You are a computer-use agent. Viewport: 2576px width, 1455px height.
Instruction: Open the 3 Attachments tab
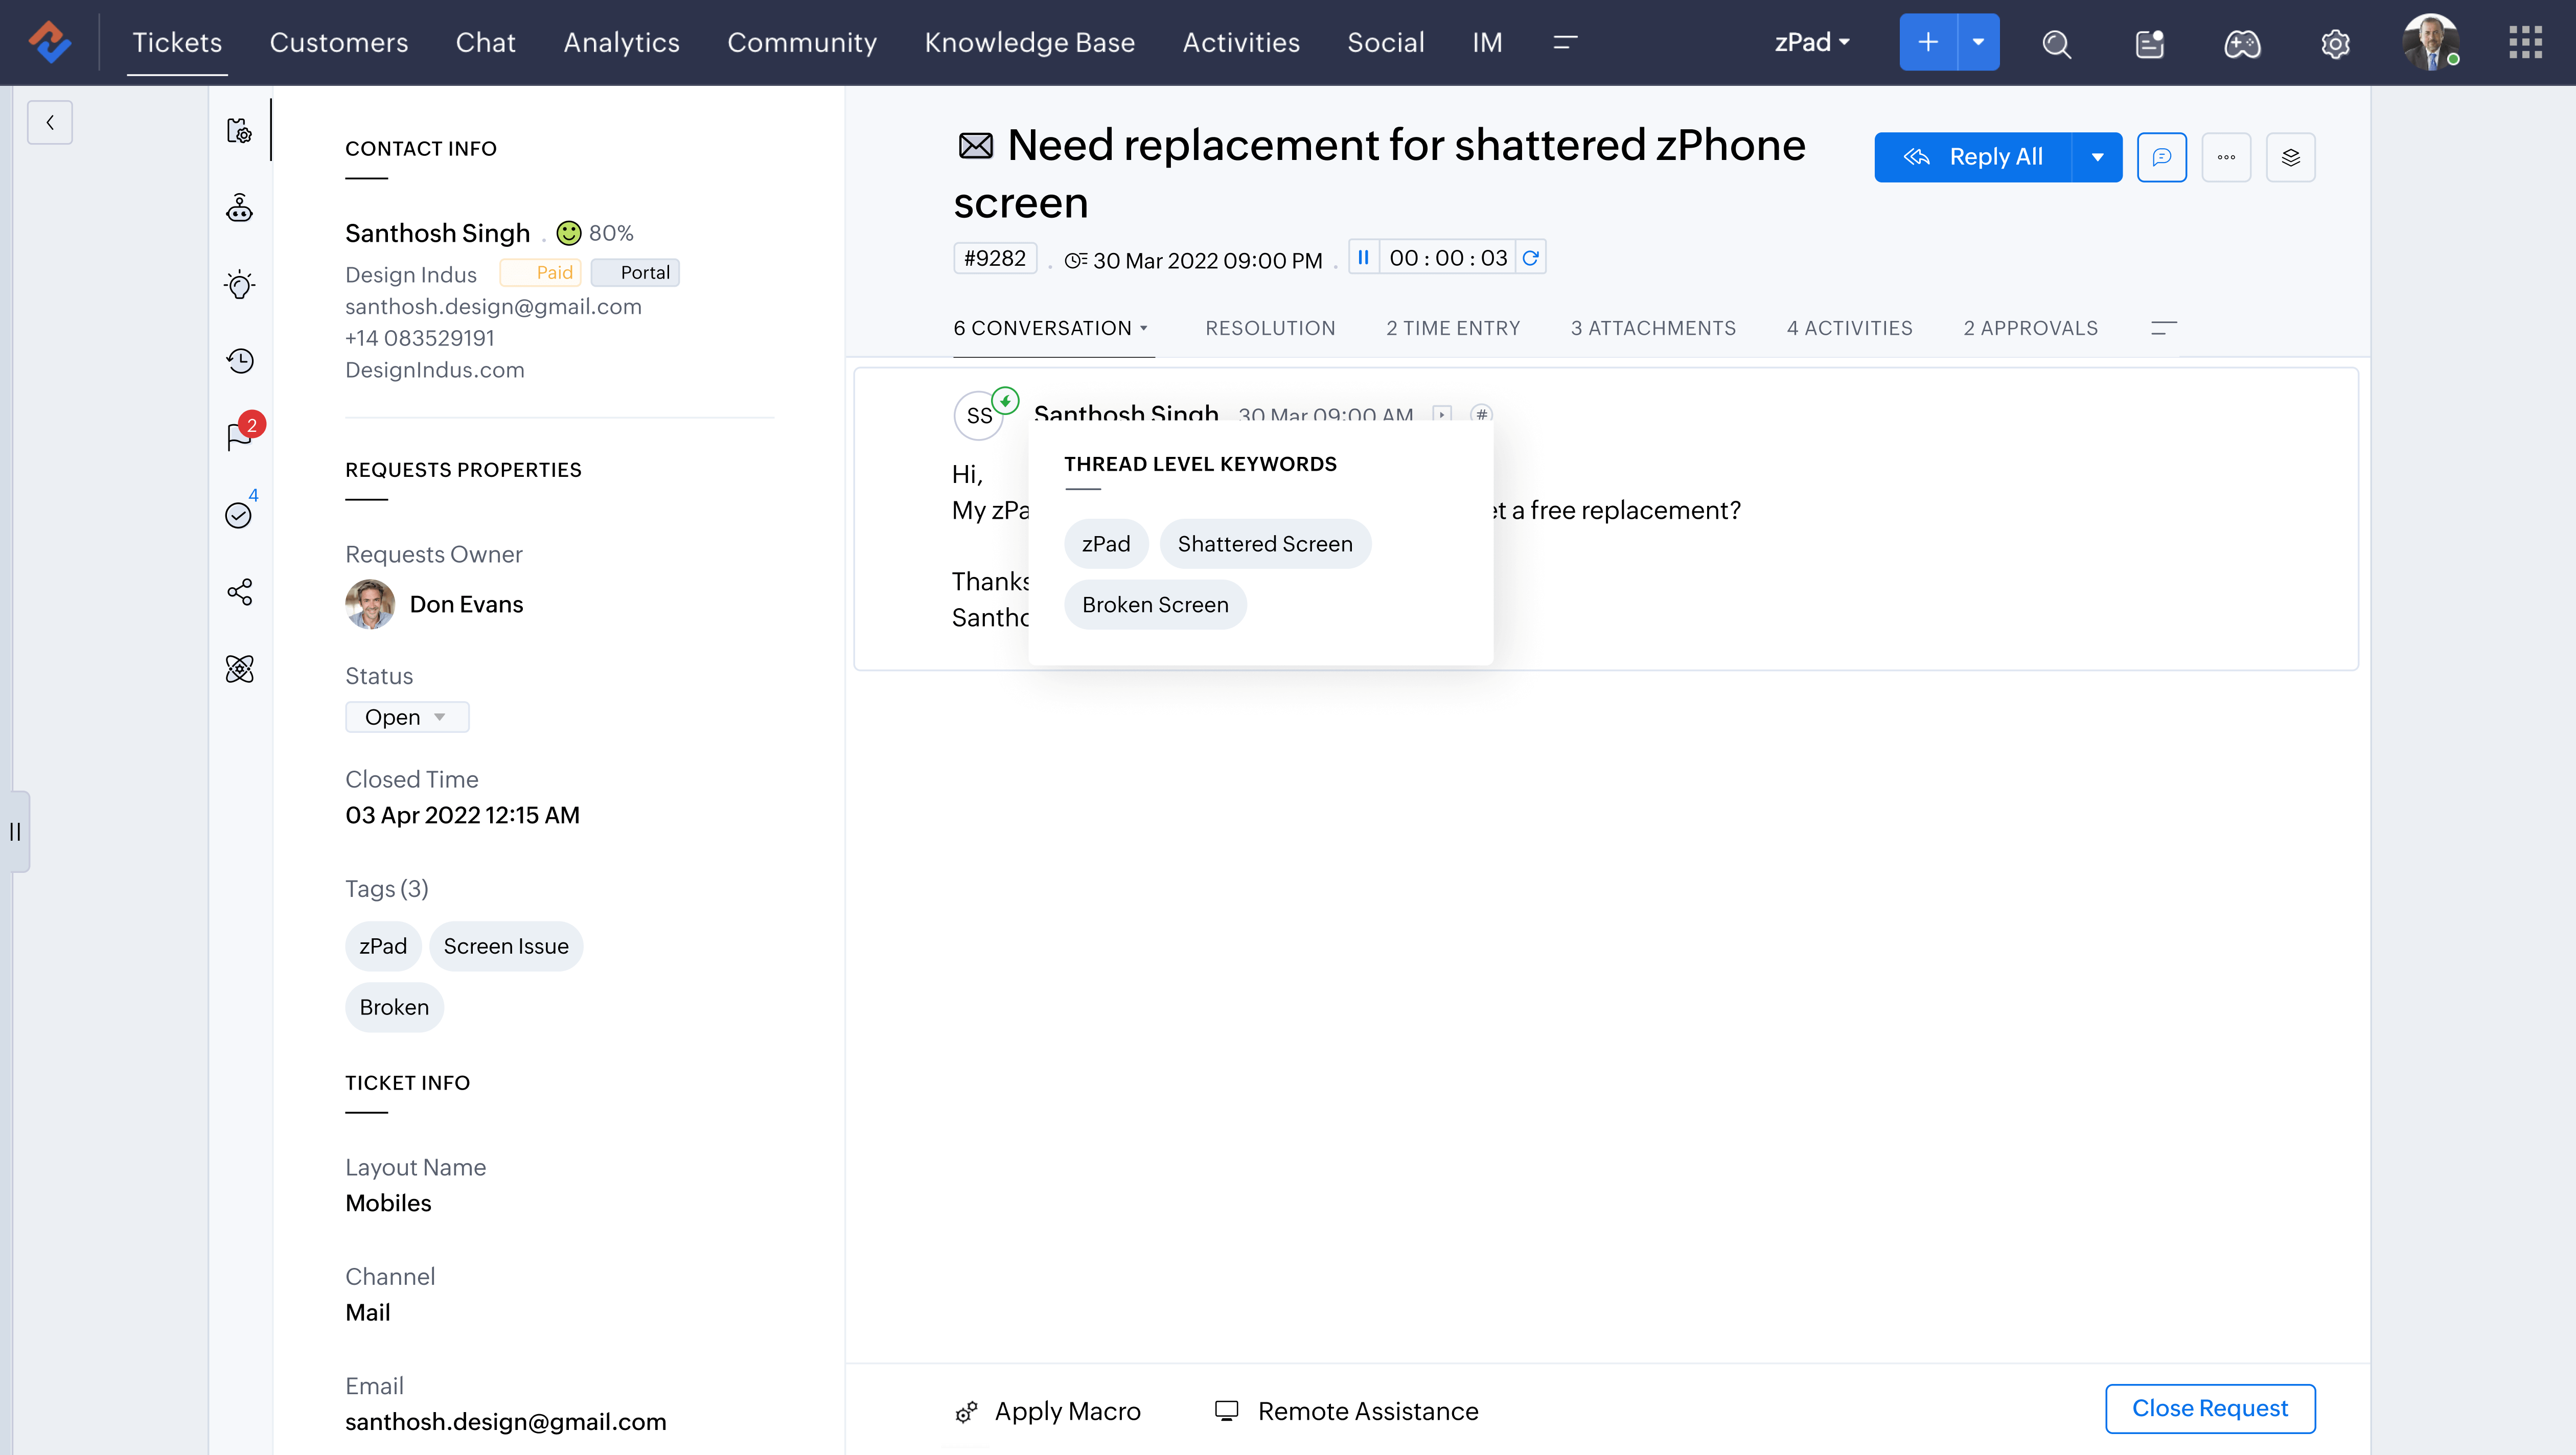pos(1653,328)
